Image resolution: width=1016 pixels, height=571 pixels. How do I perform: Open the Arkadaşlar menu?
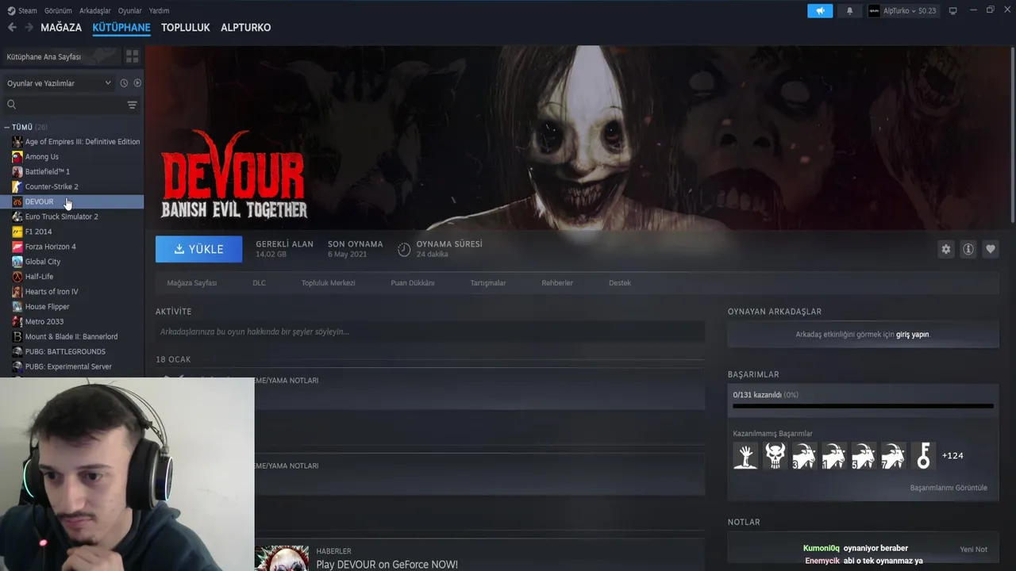(95, 11)
